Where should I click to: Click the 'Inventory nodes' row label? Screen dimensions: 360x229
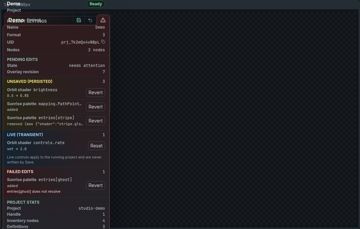[x=23, y=221]
